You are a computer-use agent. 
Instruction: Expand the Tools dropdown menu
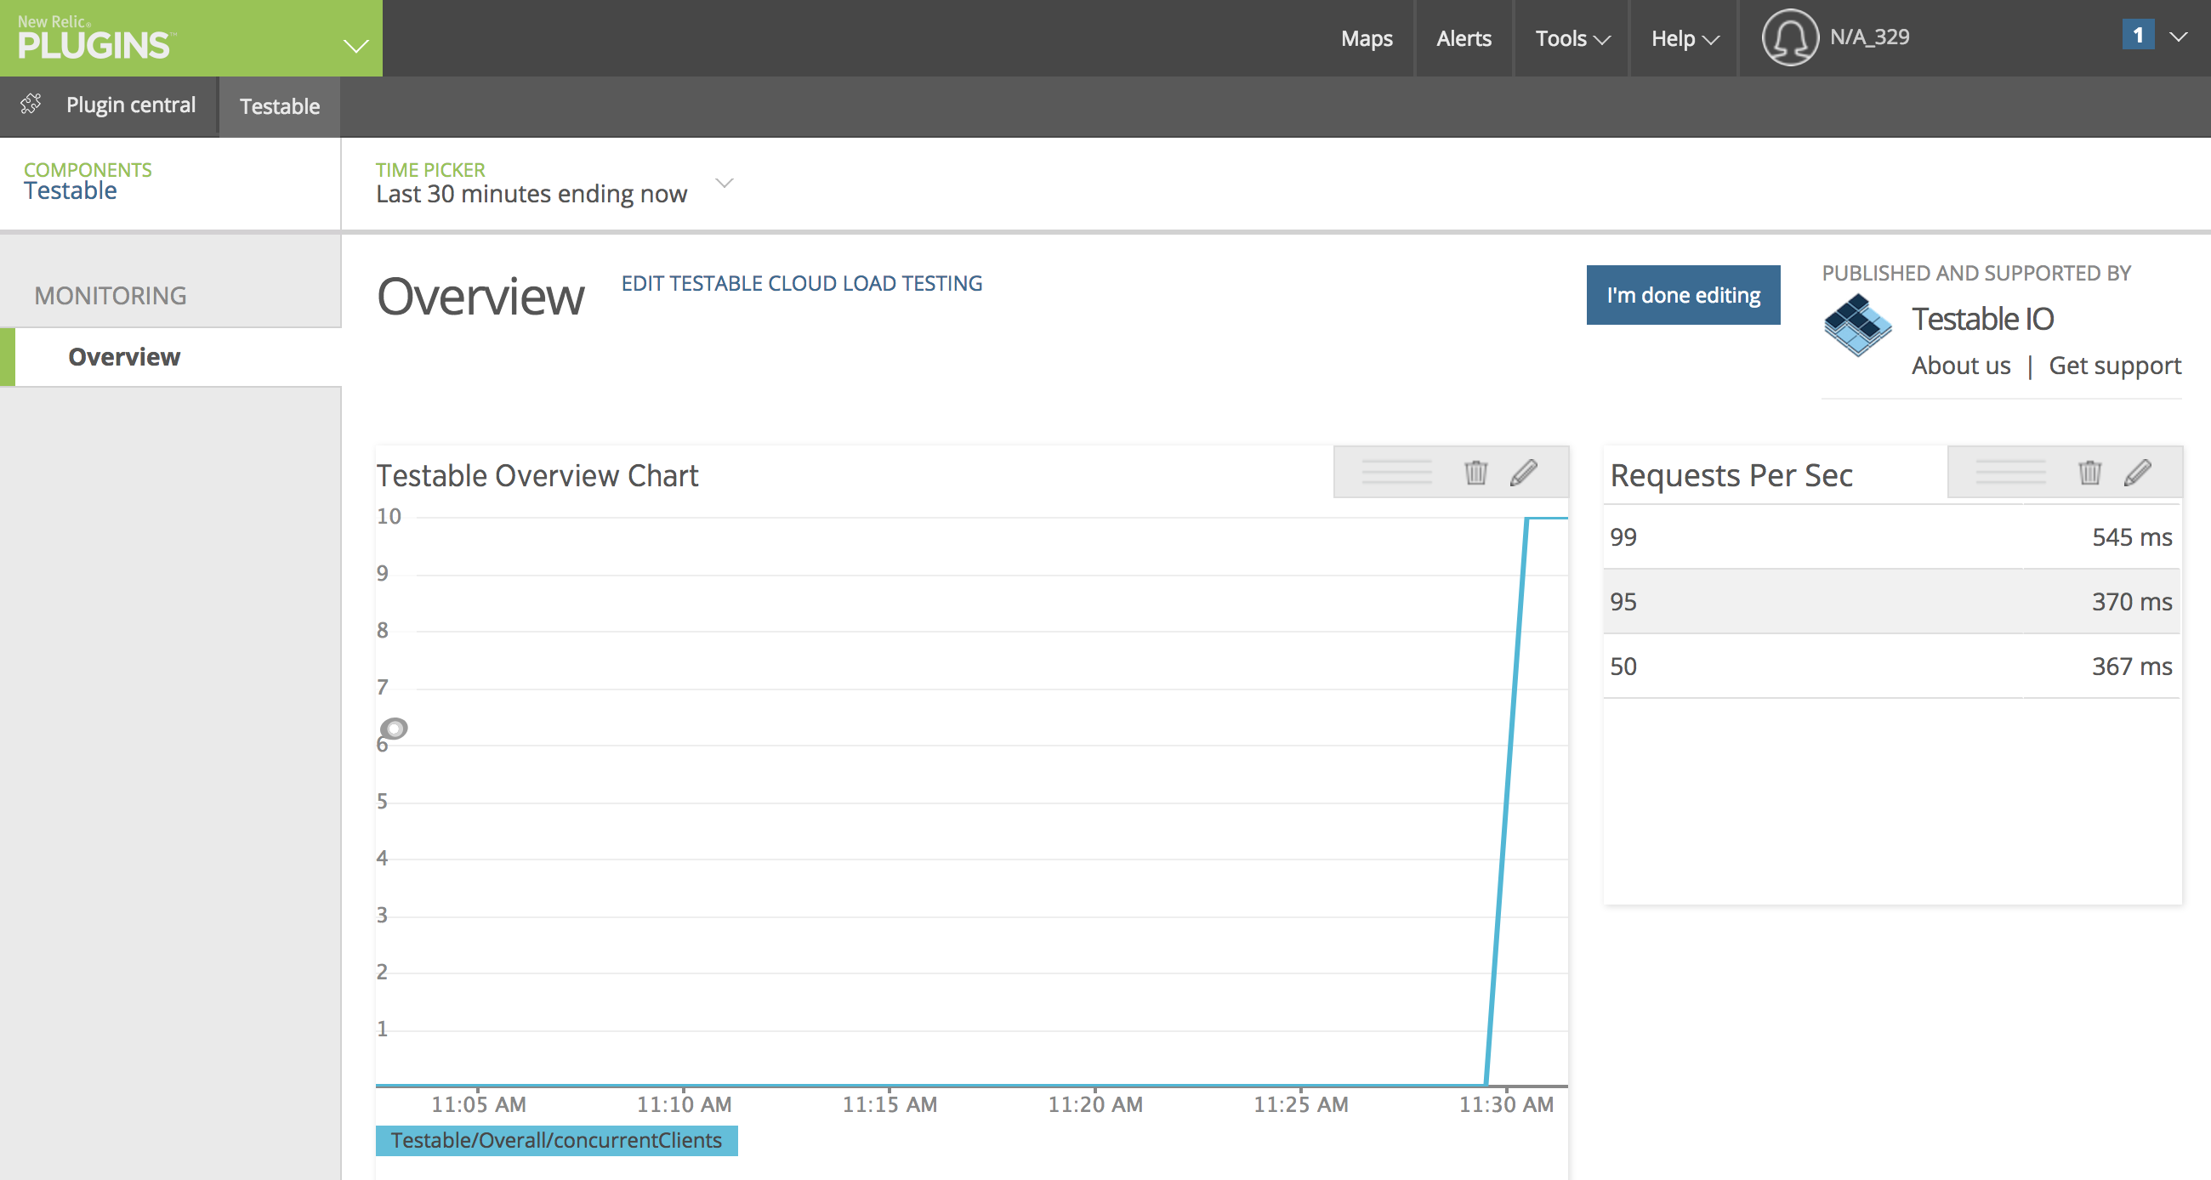[x=1572, y=38]
